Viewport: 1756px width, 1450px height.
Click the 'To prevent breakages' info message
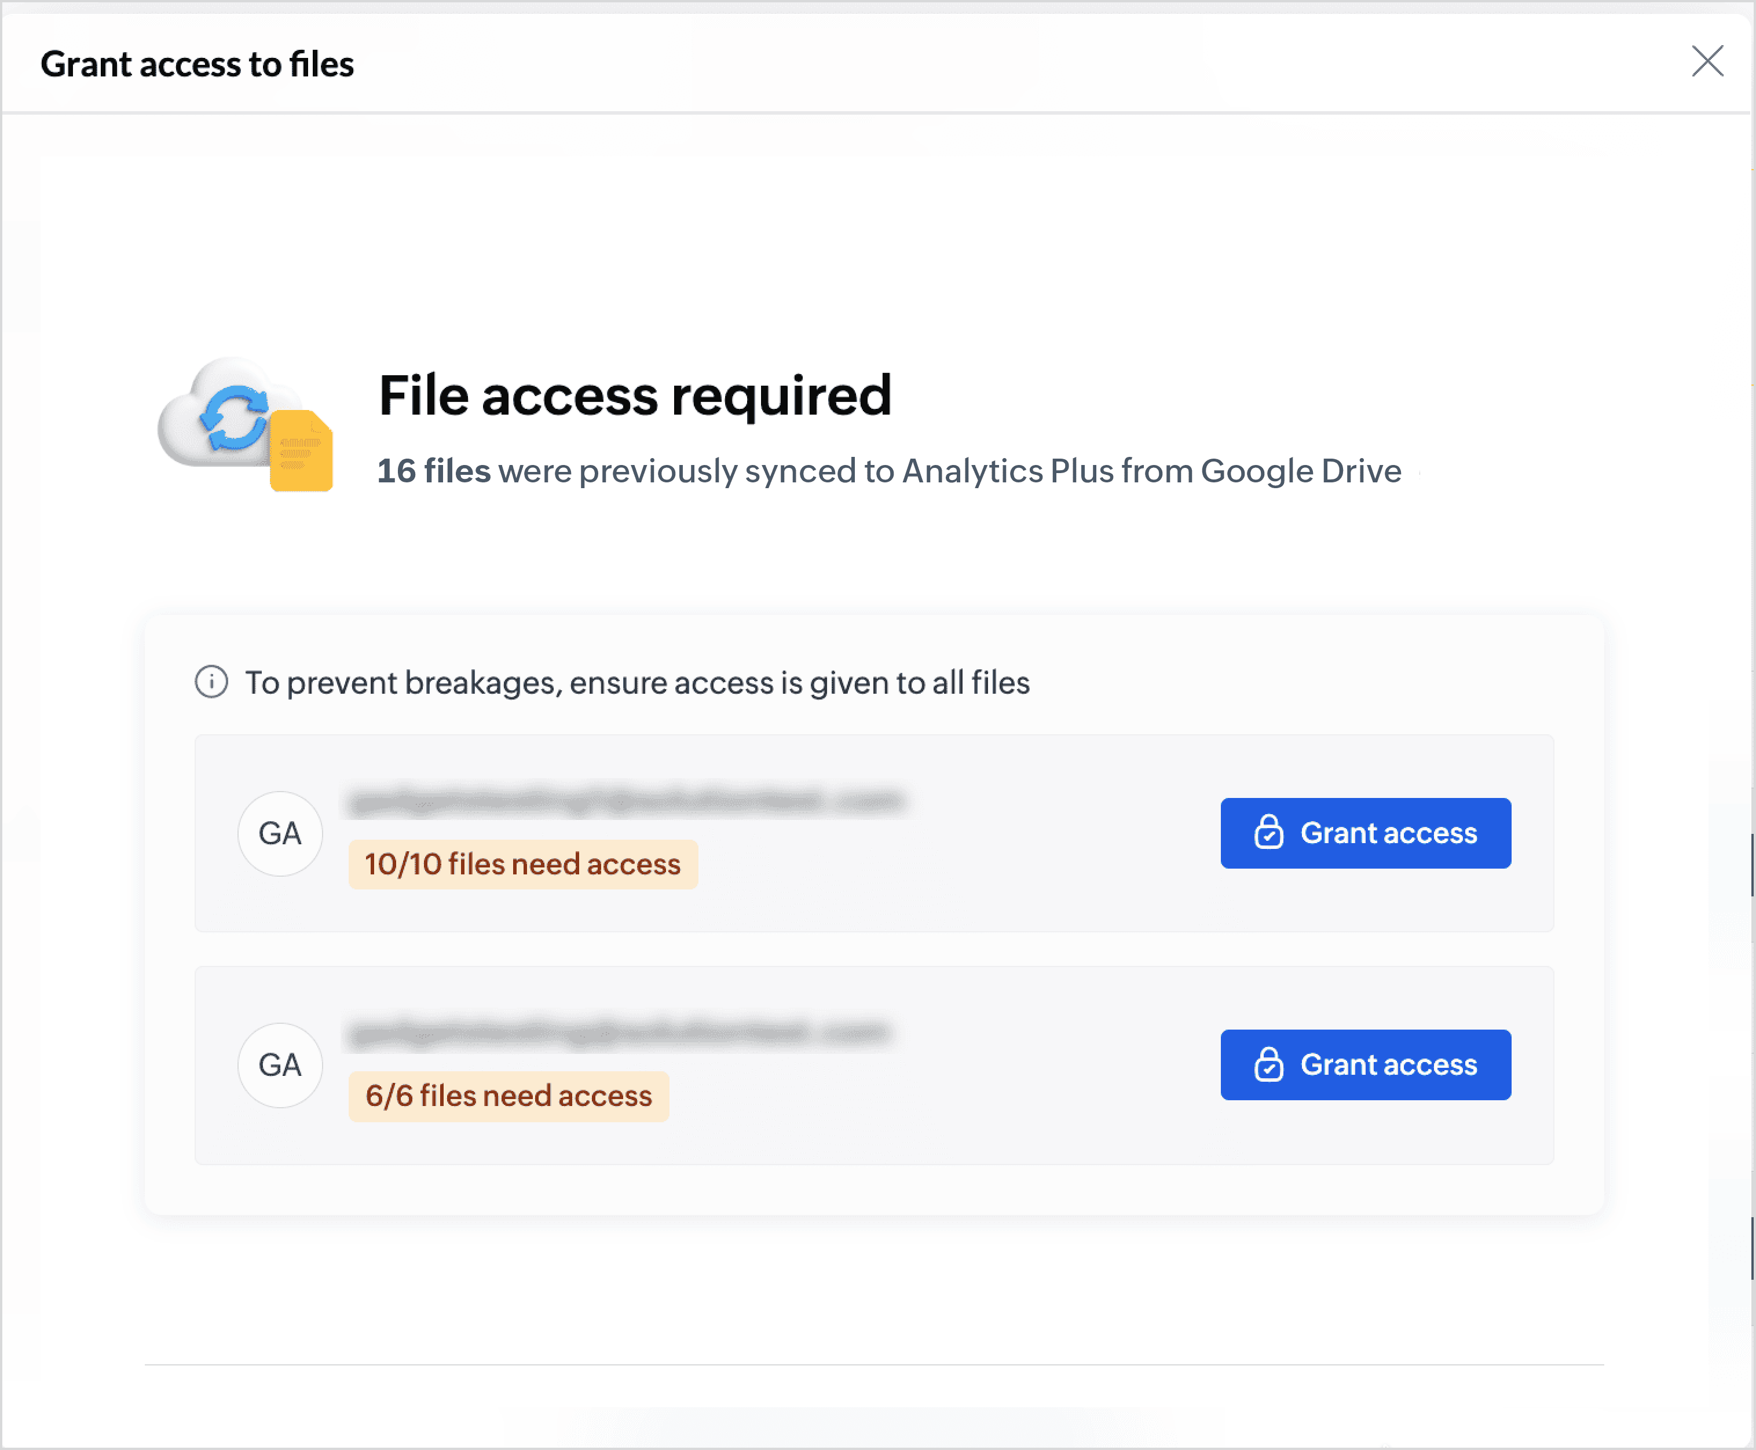[x=636, y=682]
